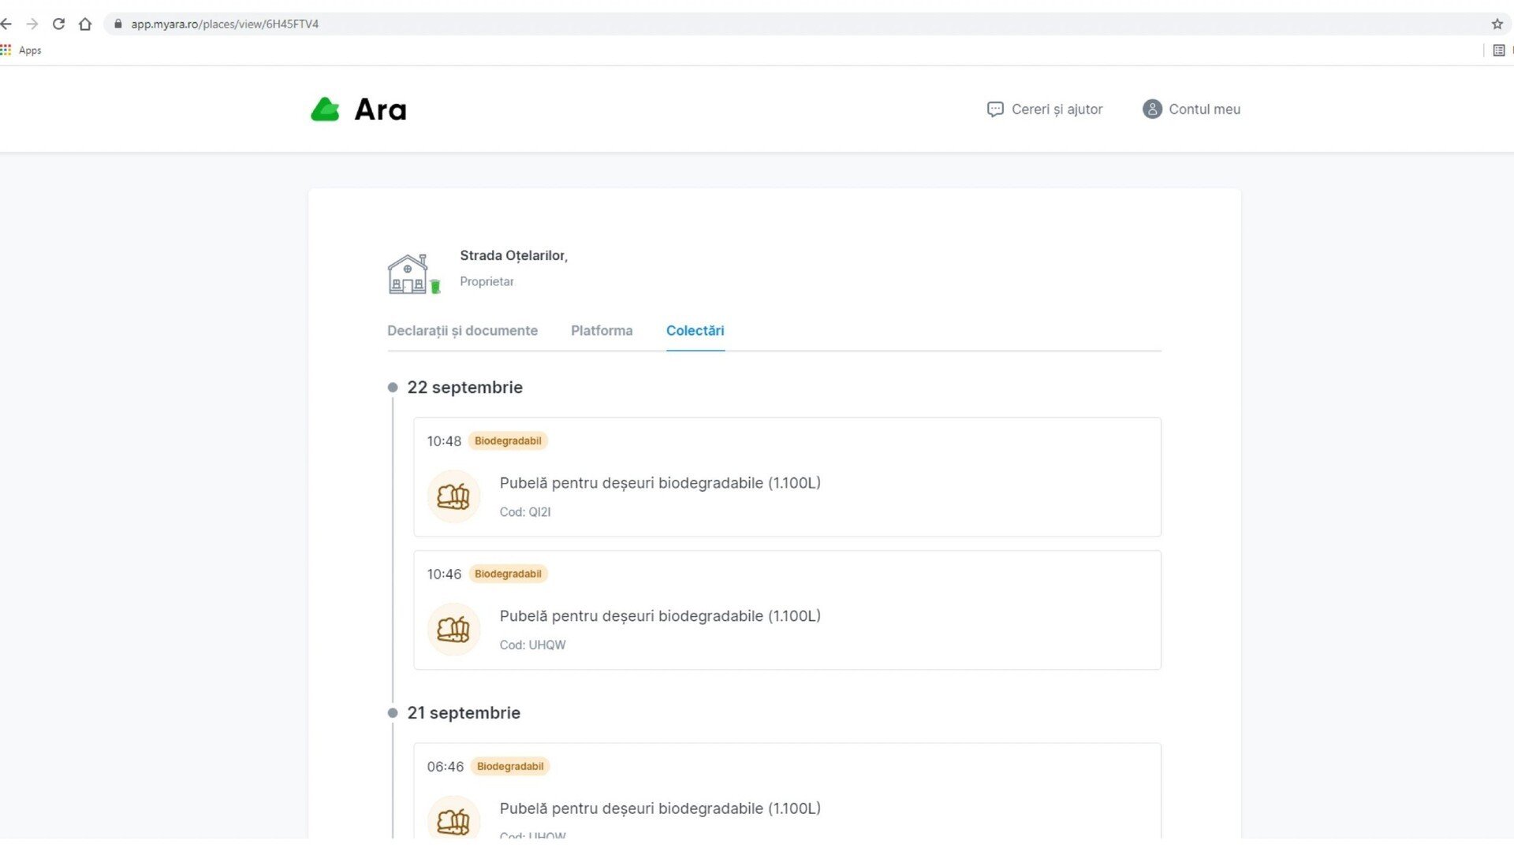The height and width of the screenshot is (851, 1514).
Task: Click the green Ara logo icon
Action: (325, 110)
